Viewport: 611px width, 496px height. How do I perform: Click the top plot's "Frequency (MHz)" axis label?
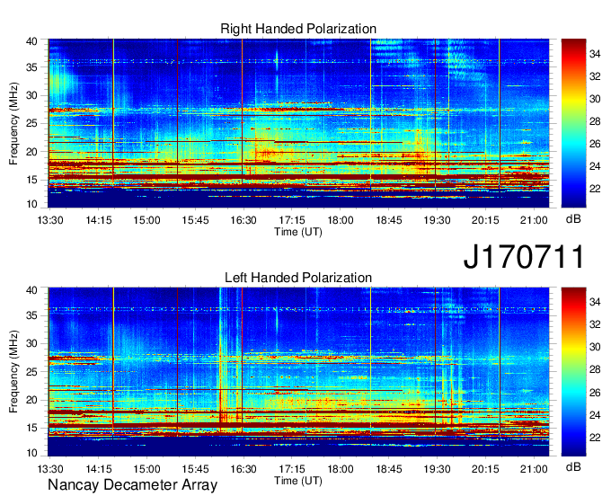13,123
